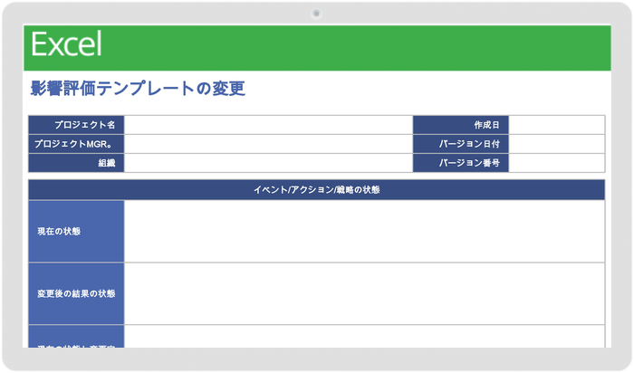Click the blank cell next to 組織

[x=268, y=163]
